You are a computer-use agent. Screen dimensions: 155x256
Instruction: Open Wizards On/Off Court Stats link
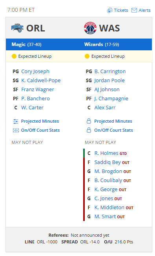tap(113, 130)
